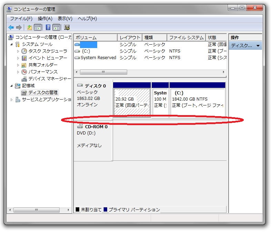Viewport: 272px width, 233px height.
Task: Open the 表示(V) menu
Action: click(65, 19)
